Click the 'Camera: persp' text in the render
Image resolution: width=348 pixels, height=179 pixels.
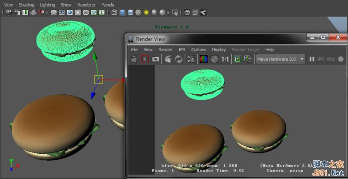click(285, 171)
